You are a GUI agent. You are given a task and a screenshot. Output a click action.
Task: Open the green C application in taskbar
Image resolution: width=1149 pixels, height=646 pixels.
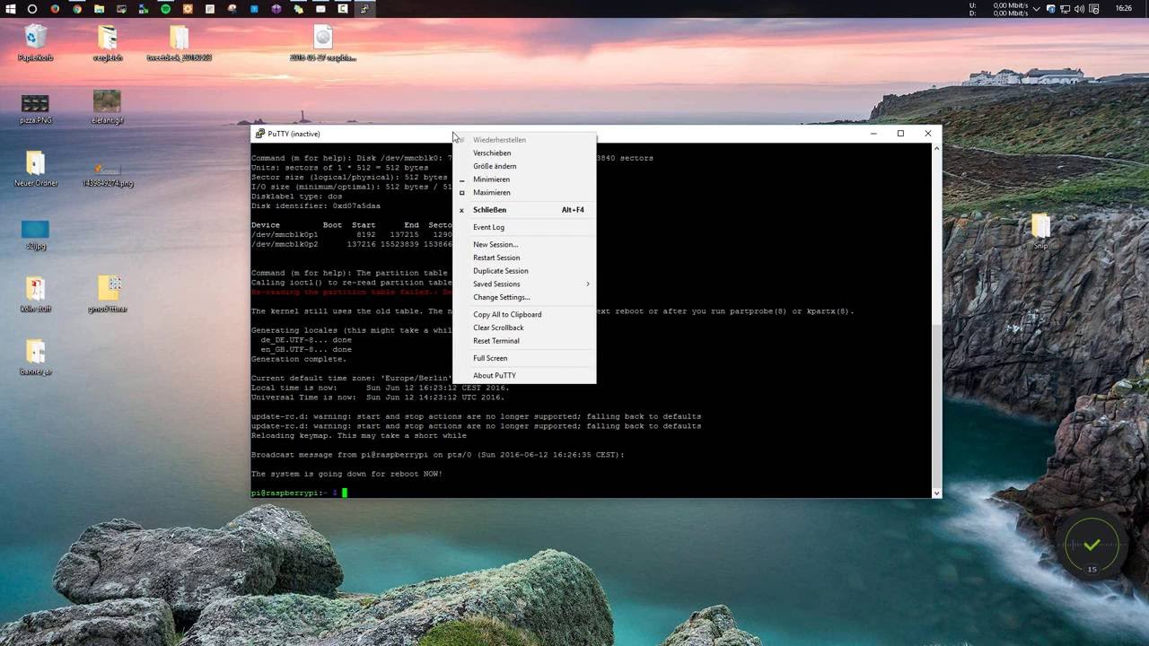click(x=342, y=9)
